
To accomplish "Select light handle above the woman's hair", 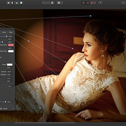I will click(x=91, y=16).
